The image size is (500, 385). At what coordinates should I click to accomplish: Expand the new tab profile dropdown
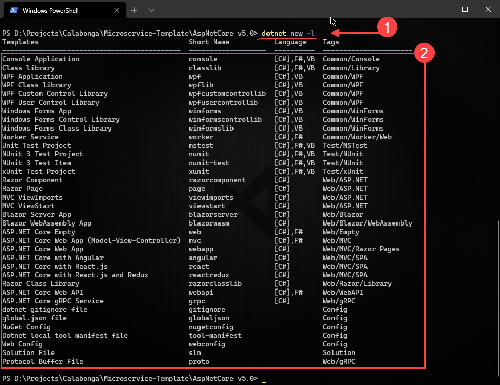pyautogui.click(x=151, y=10)
